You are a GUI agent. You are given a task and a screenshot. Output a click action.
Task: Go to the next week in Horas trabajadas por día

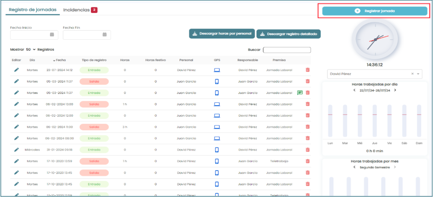pyautogui.click(x=395, y=90)
